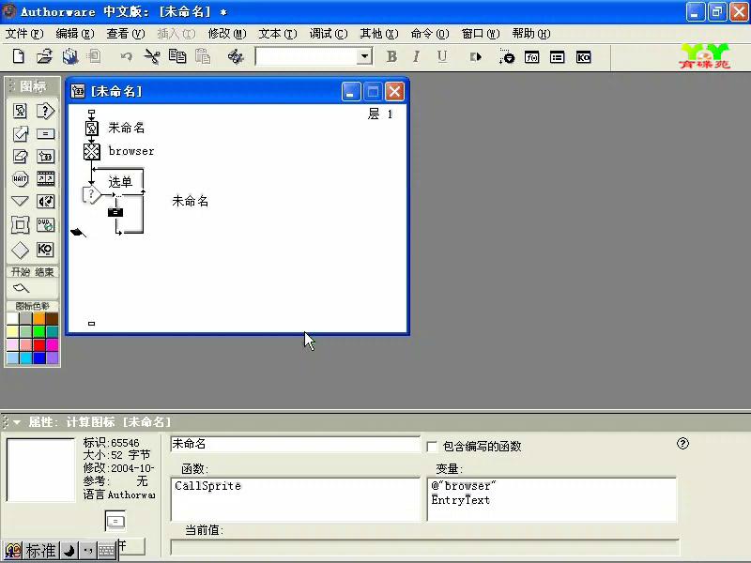
Task: Click the Start flag in icon palette
Action: pyautogui.click(x=22, y=288)
